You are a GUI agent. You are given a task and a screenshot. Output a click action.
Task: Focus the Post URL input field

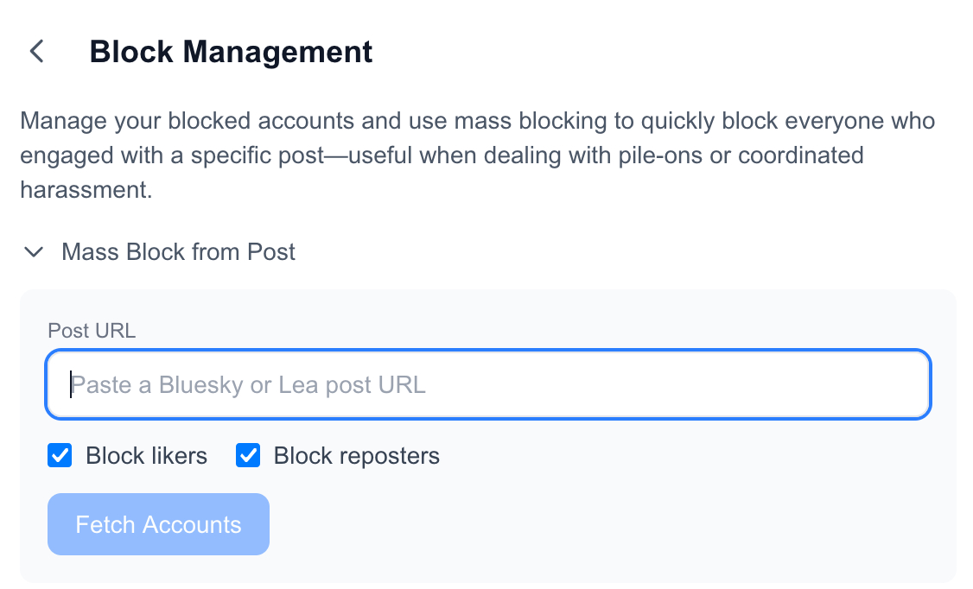[x=487, y=384]
